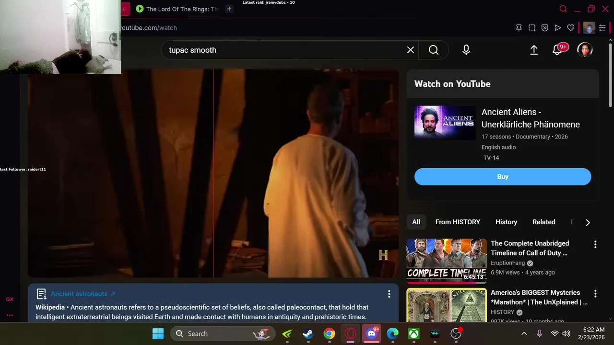Click Ancient Aliens show poster thumbnail

445,123
